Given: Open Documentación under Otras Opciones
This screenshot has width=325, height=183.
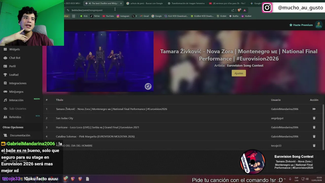Looking at the screenshot, I should click(20, 135).
